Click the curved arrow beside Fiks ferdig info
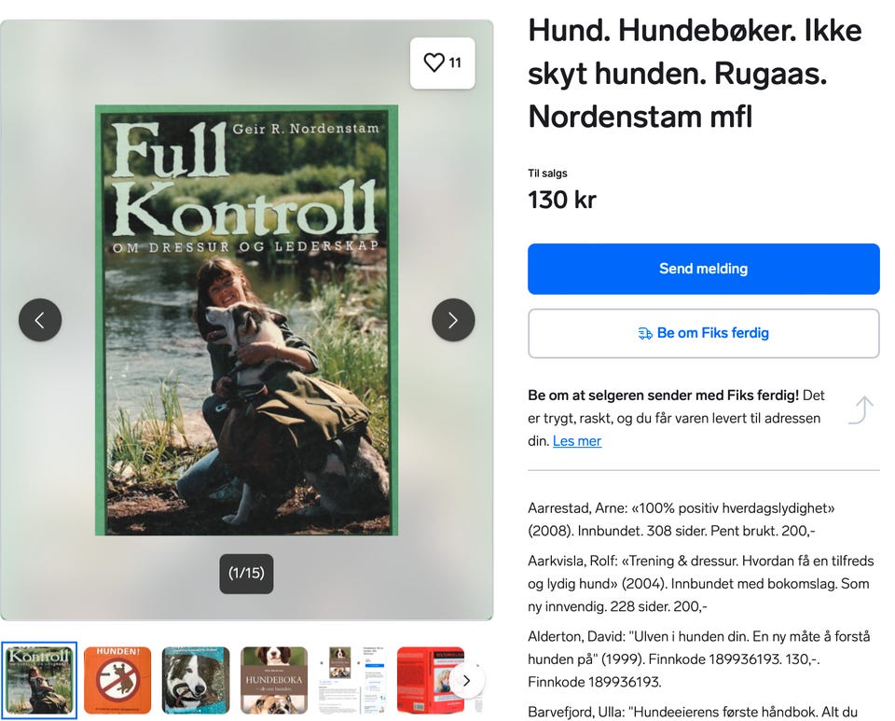This screenshot has width=895, height=721. click(x=861, y=409)
